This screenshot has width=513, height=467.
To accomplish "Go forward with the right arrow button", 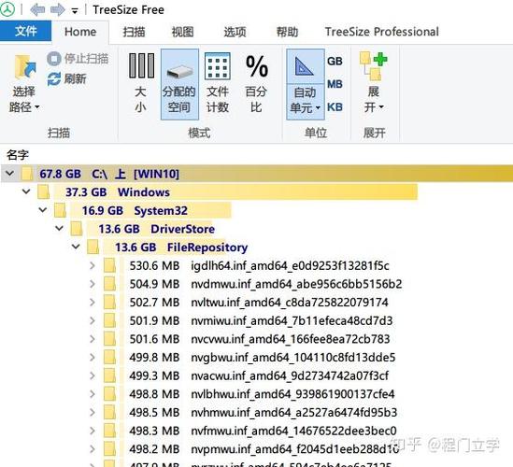I will tap(58, 10).
